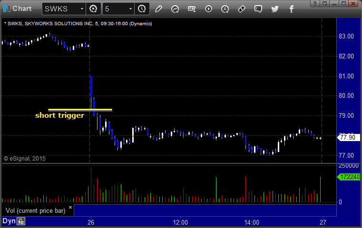Share chart via Facebook icon

coord(292,9)
